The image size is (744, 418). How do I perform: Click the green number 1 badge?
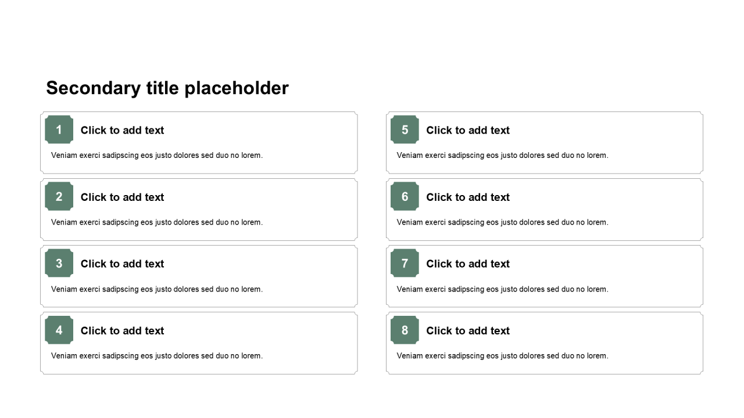(59, 129)
